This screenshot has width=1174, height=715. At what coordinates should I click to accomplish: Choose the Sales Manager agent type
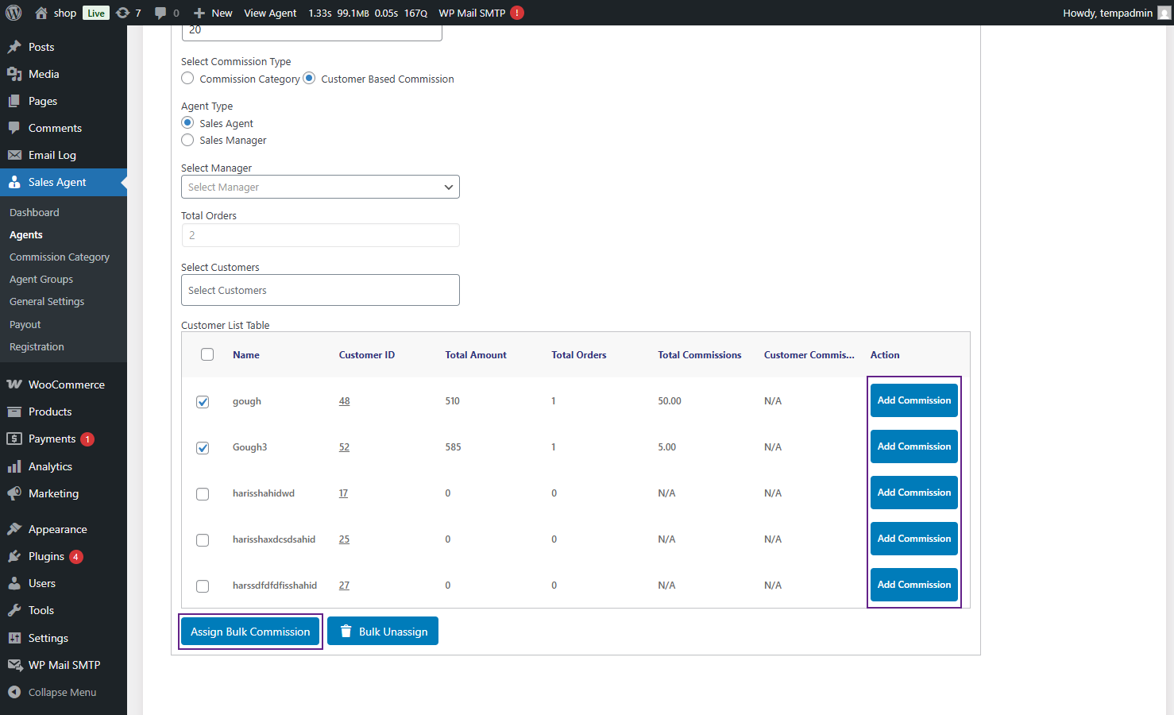[x=187, y=141]
